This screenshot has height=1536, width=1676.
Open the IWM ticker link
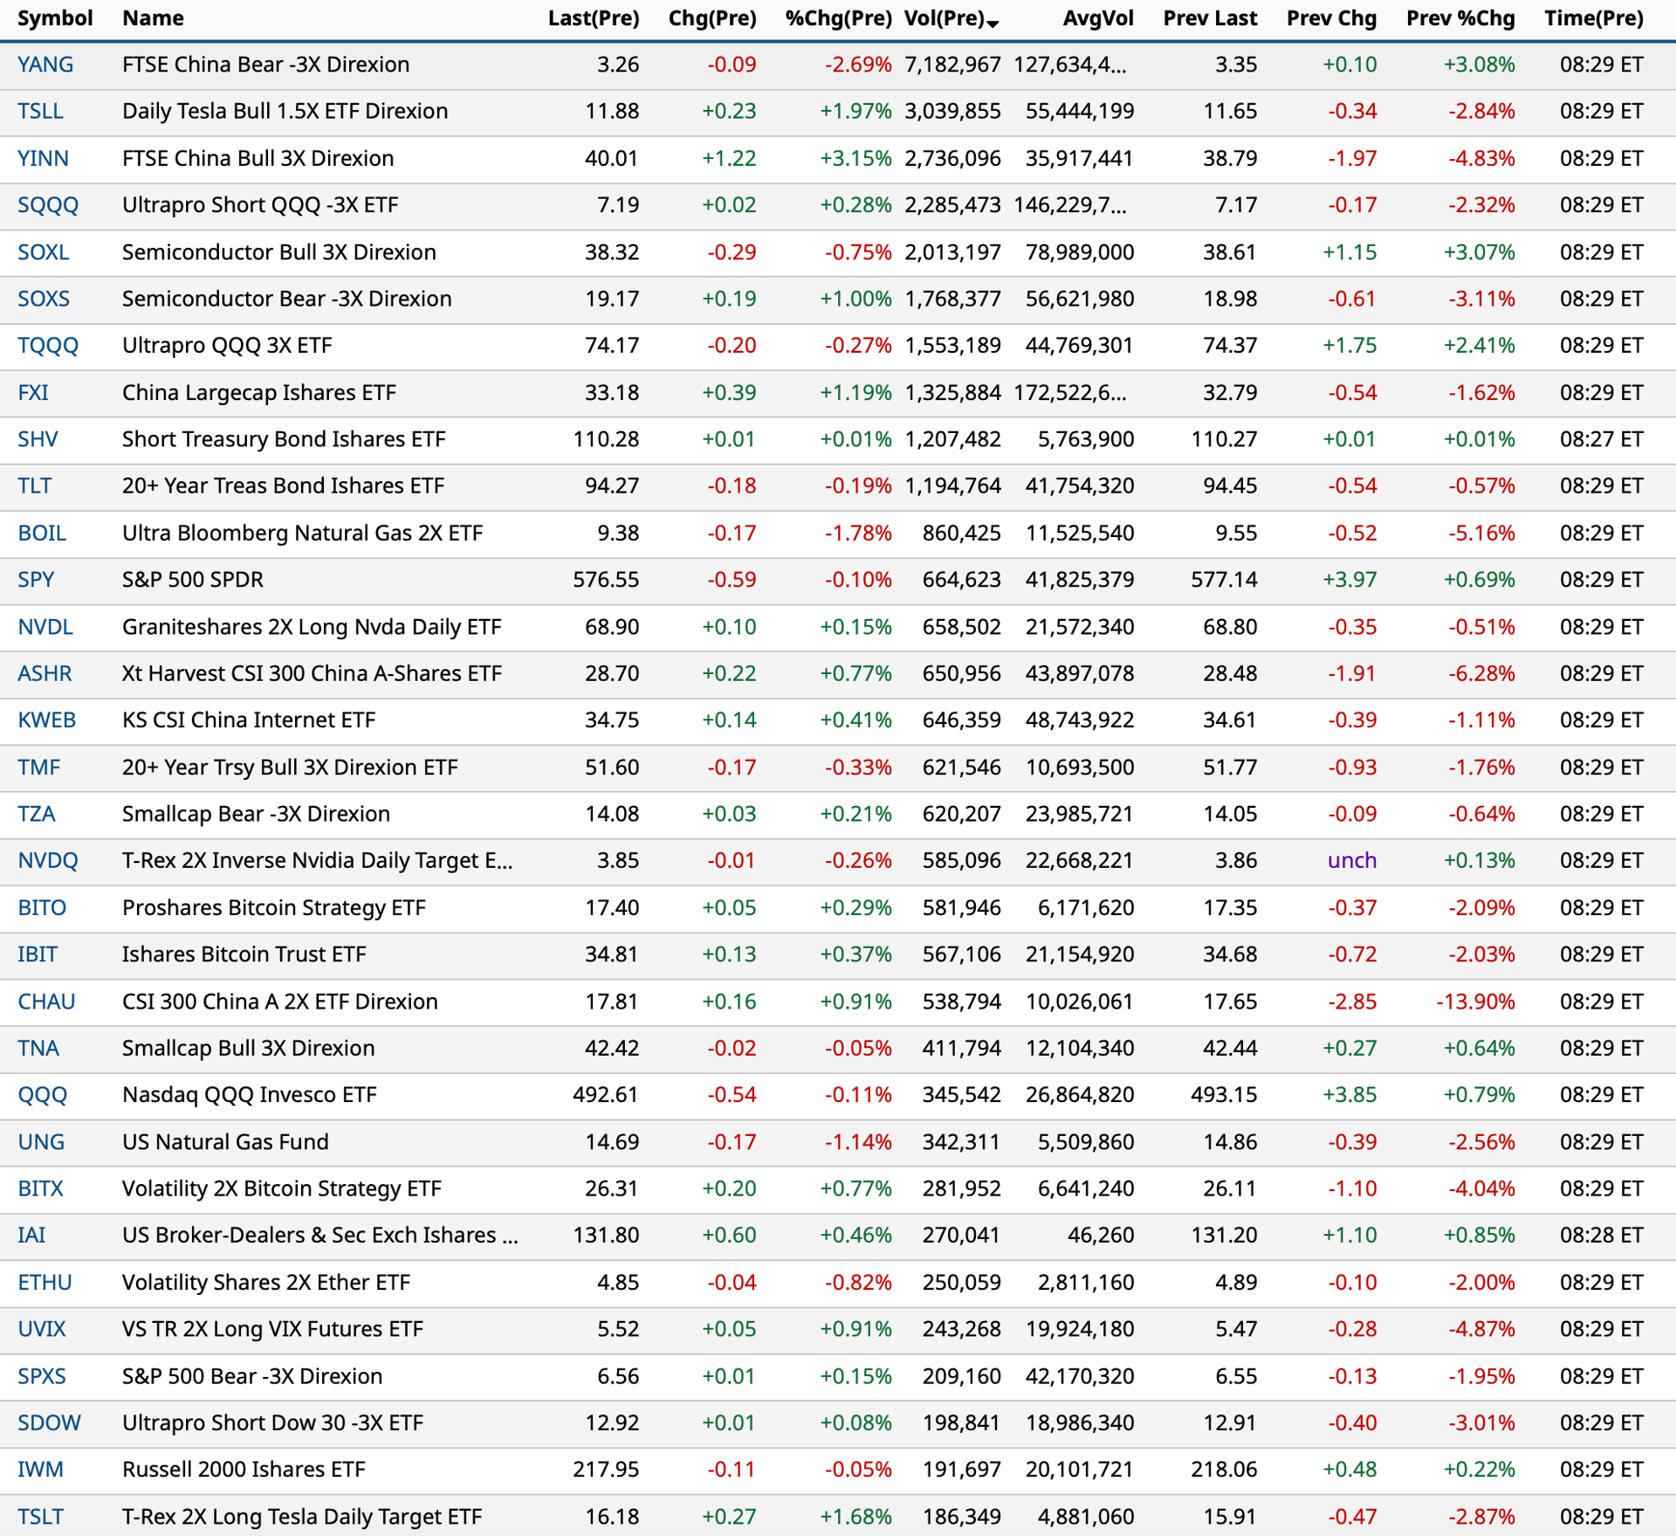click(40, 1470)
